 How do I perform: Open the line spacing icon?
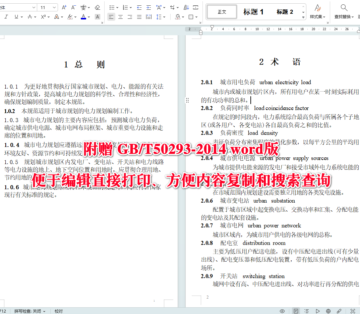[159, 17]
